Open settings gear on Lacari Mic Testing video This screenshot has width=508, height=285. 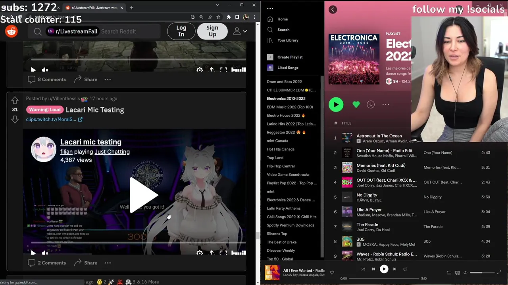(200, 253)
